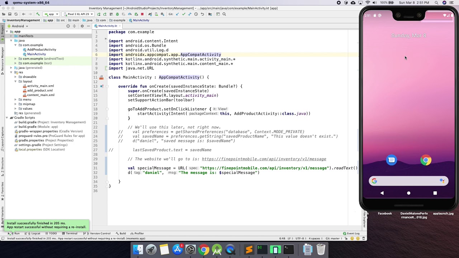Click the Stop red square icon
This screenshot has width=459, height=258.
[x=142, y=14]
